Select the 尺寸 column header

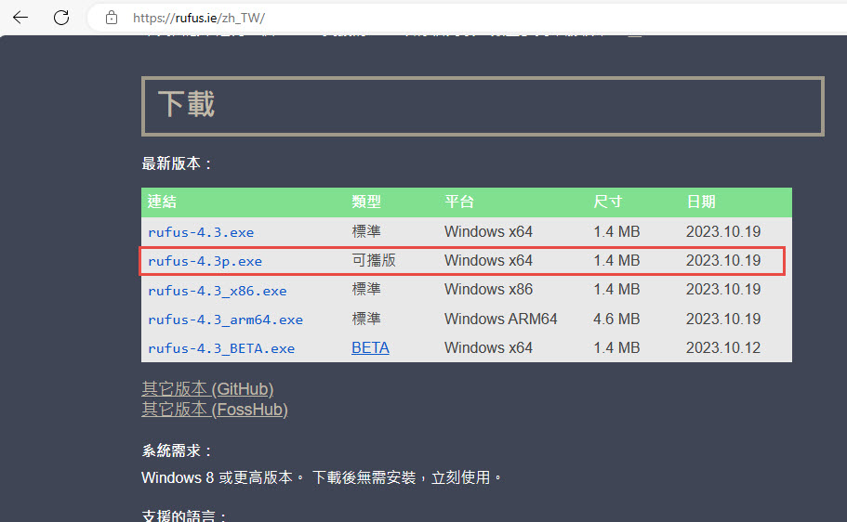[608, 202]
